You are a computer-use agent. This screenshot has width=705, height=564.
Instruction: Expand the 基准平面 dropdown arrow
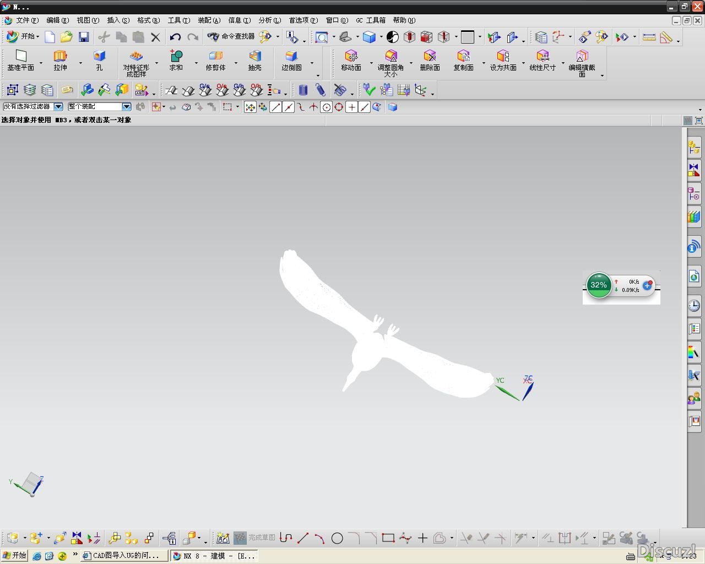[x=41, y=63]
